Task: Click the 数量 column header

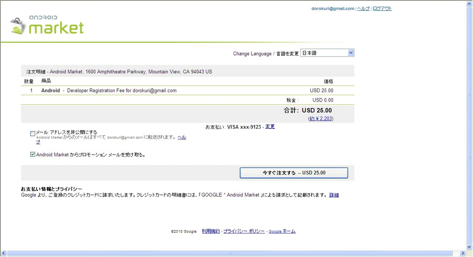Action: pos(29,81)
